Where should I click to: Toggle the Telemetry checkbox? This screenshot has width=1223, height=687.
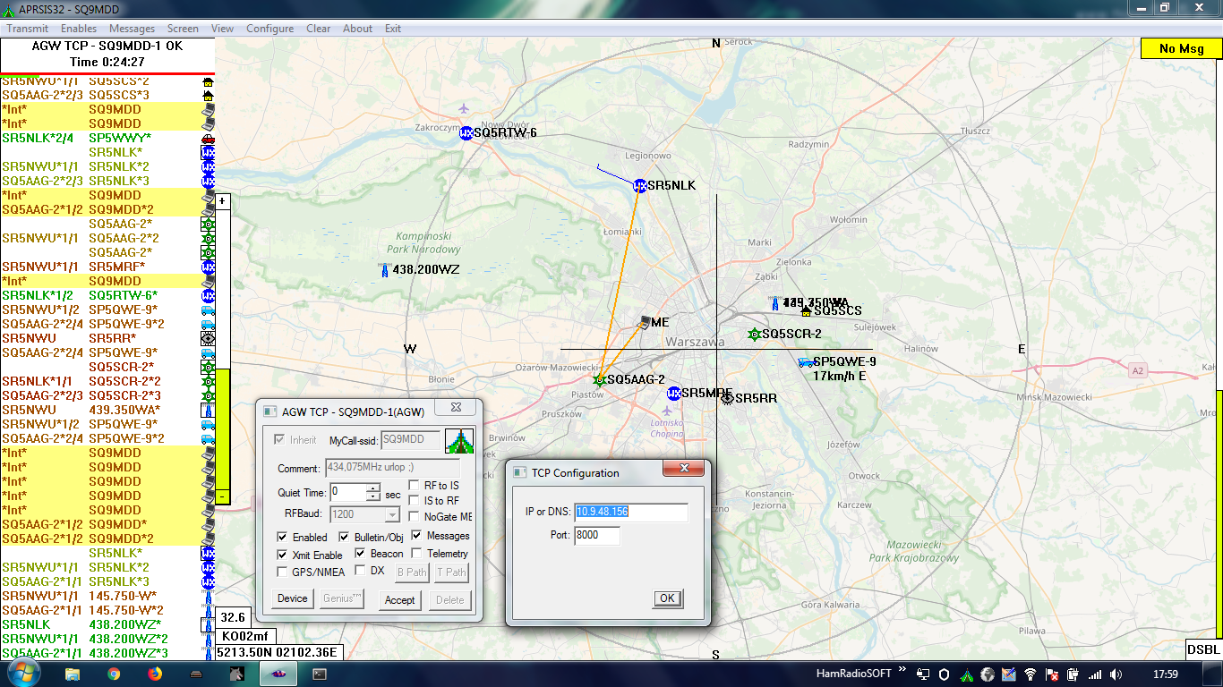point(417,554)
